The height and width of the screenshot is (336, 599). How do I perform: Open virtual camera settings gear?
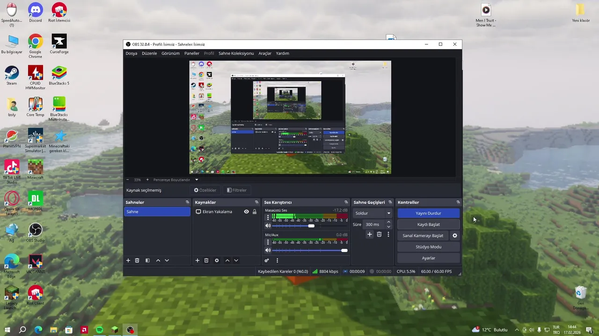point(455,236)
